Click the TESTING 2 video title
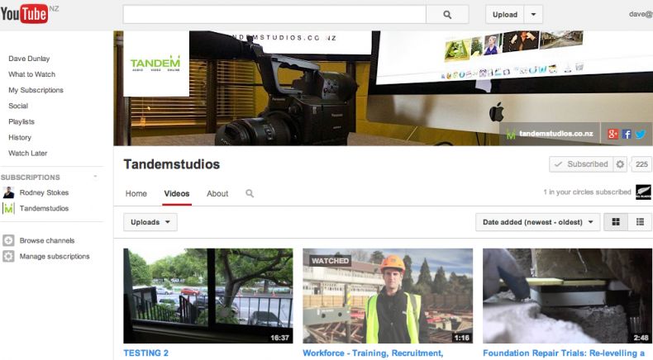This screenshot has height=360, width=653. [x=145, y=353]
